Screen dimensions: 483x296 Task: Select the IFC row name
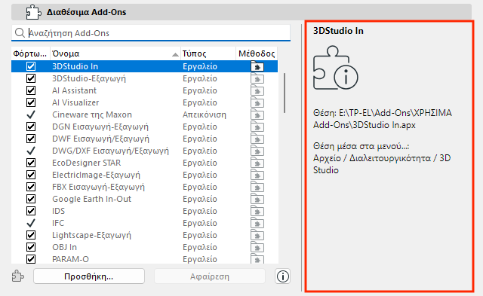pyautogui.click(x=58, y=223)
